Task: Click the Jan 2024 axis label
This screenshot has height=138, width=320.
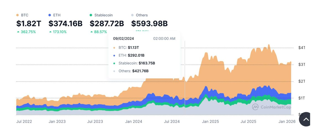Action: (x=134, y=122)
